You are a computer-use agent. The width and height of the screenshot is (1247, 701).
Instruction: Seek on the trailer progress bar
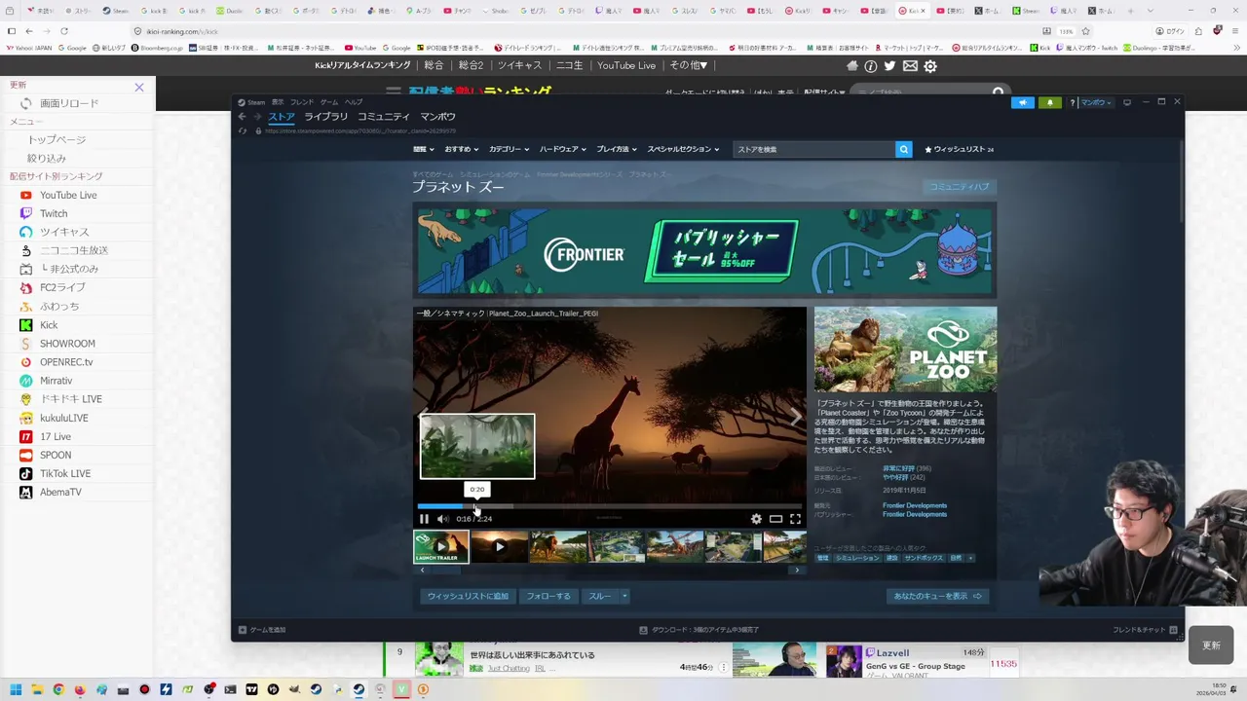click(x=609, y=506)
